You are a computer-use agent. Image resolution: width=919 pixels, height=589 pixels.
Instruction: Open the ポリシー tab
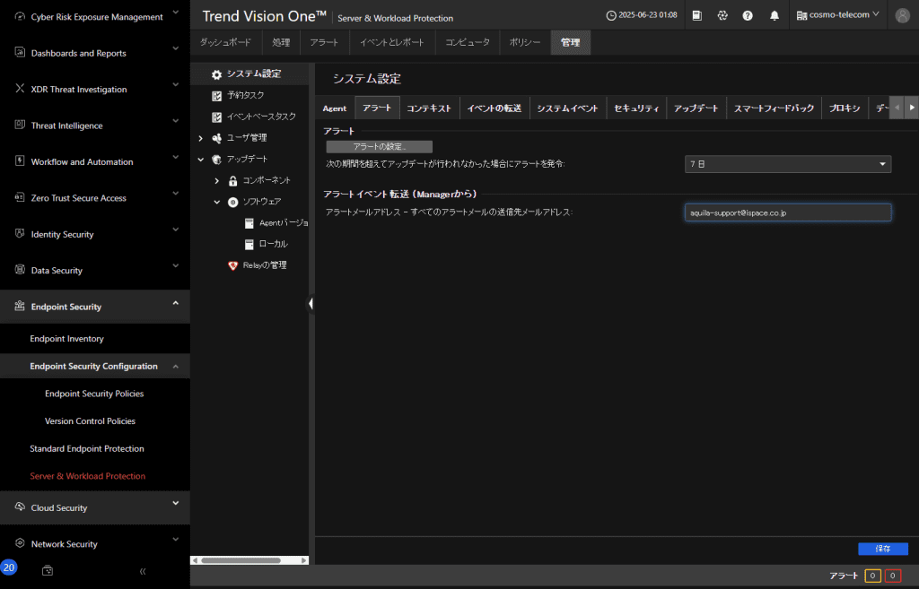524,42
